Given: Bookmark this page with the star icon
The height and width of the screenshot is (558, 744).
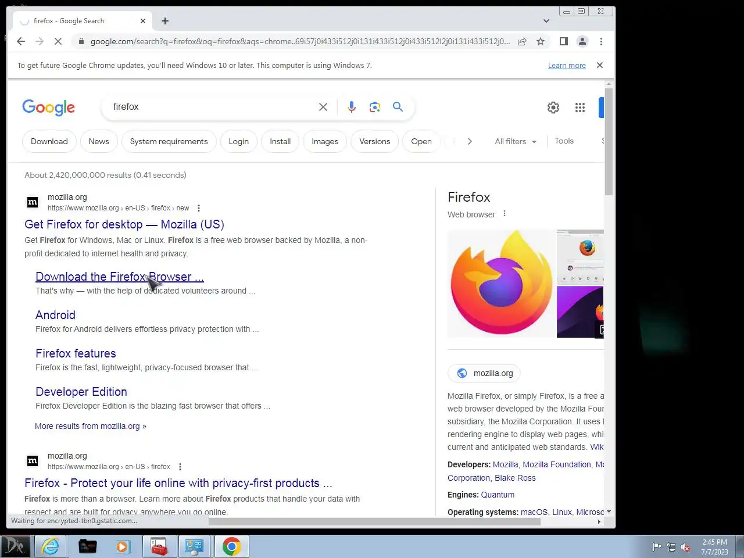Looking at the screenshot, I should tap(541, 41).
